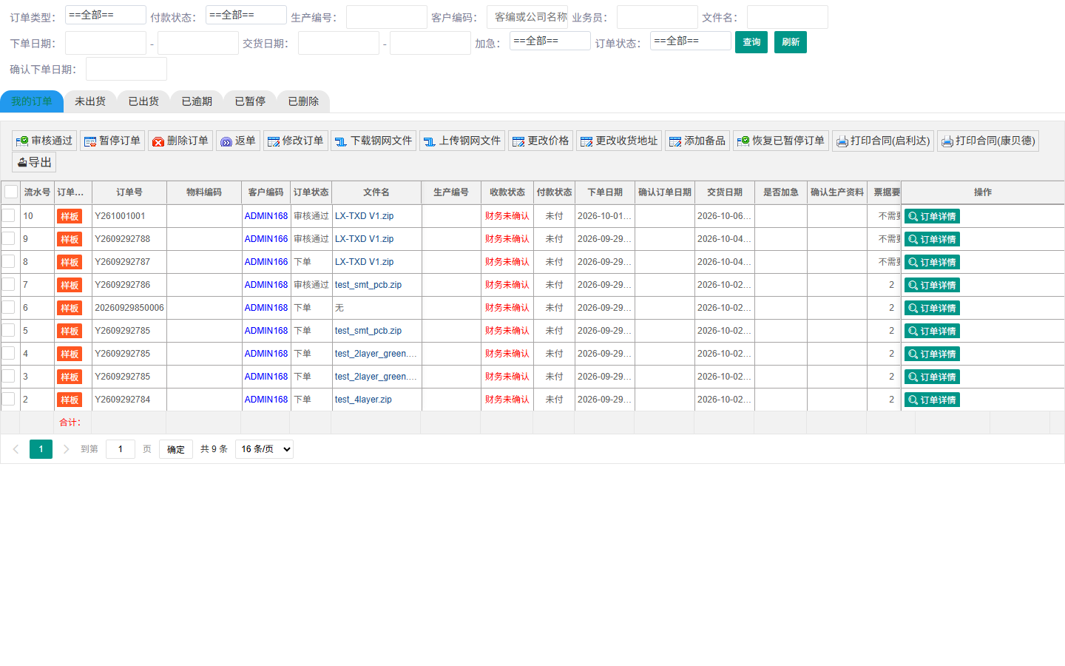Open the 加急 urgent dropdown
1065x666 pixels.
click(x=550, y=41)
